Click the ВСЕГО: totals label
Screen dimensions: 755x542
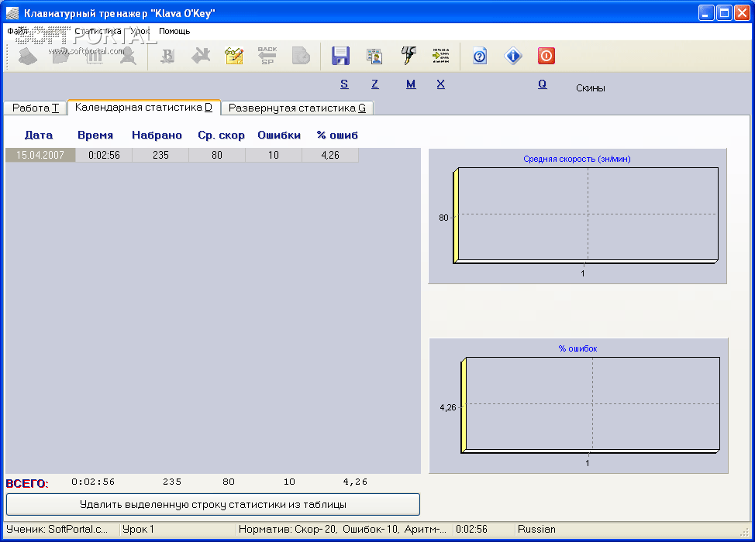27,483
